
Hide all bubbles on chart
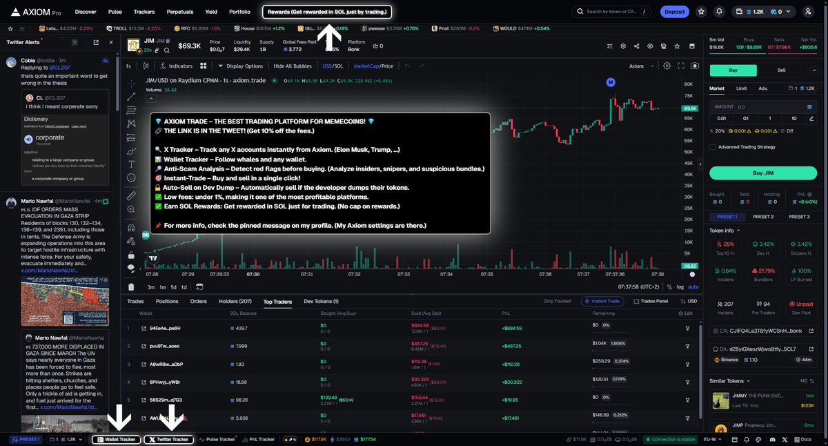(293, 66)
